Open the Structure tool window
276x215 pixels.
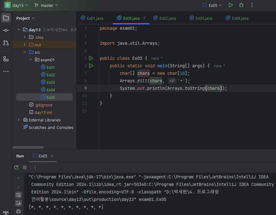click(x=6, y=59)
